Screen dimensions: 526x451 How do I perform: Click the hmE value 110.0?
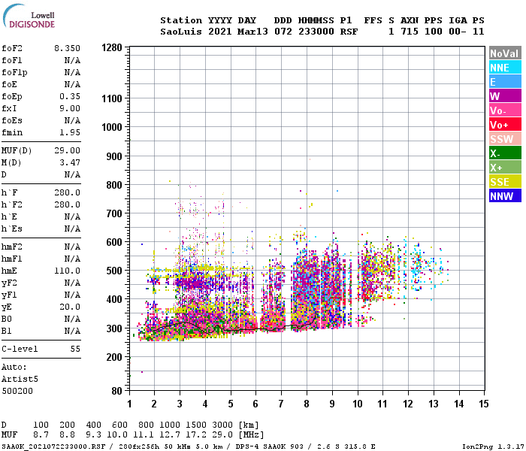click(x=67, y=271)
